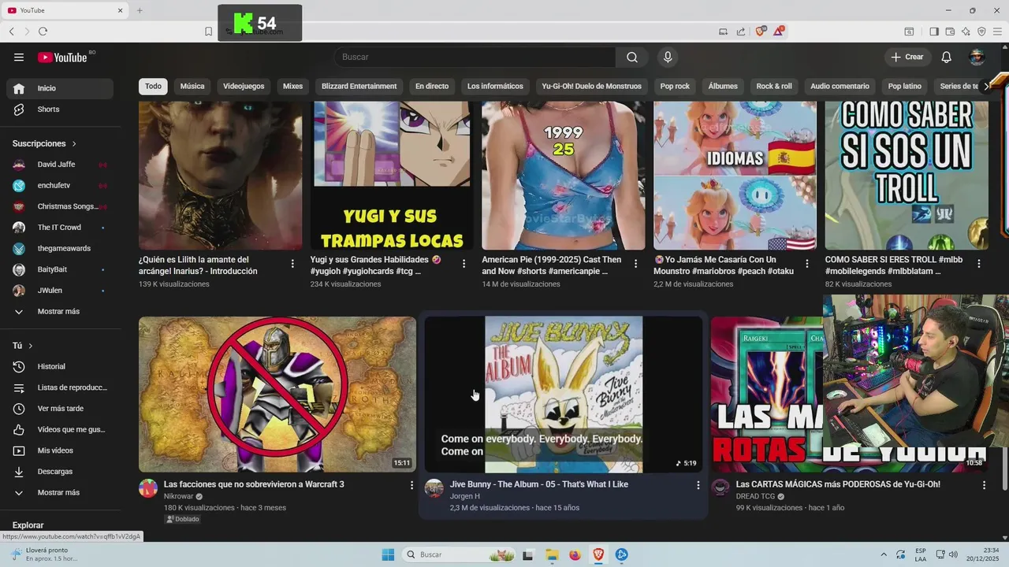Open options for Jive Bunny video
Screen dimensions: 1009x567
click(698, 485)
